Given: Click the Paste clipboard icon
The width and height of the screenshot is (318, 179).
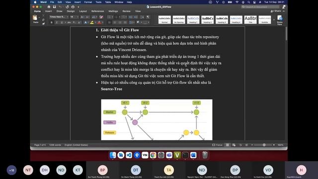Looking at the screenshot, I should 35,18.
